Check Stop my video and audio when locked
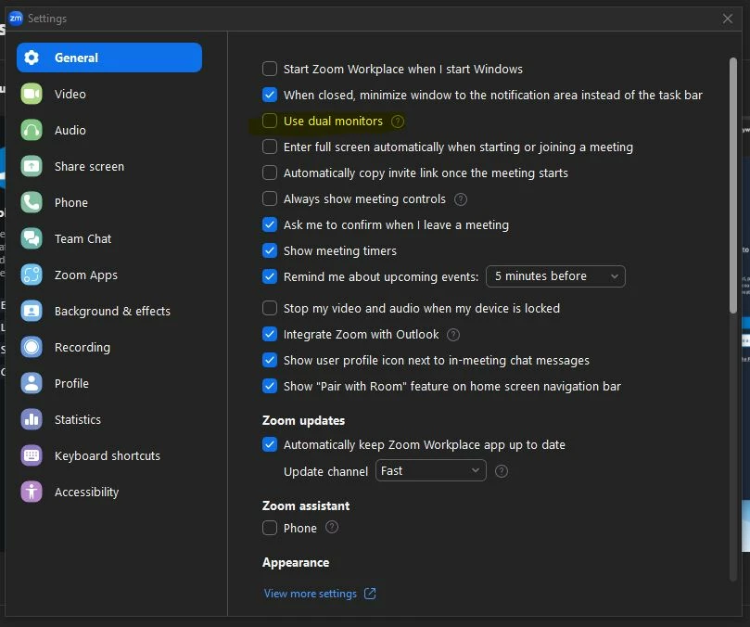750x627 pixels. tap(270, 308)
